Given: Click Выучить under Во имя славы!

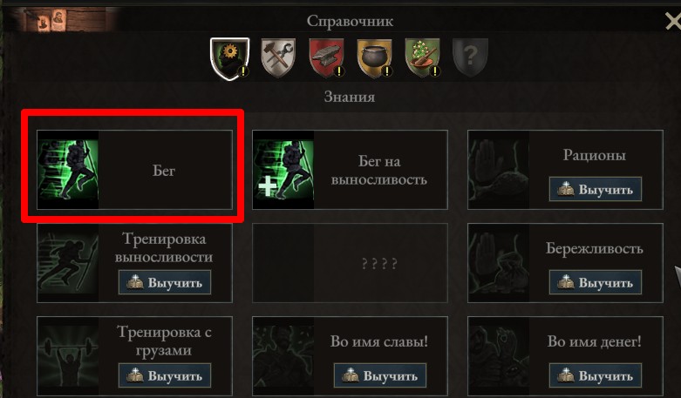Looking at the screenshot, I should (x=380, y=375).
